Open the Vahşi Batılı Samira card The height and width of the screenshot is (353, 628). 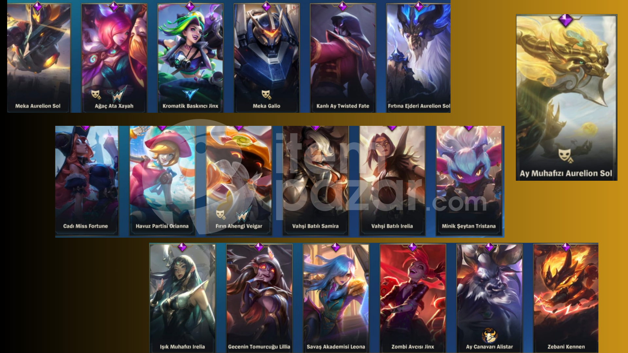pos(315,180)
